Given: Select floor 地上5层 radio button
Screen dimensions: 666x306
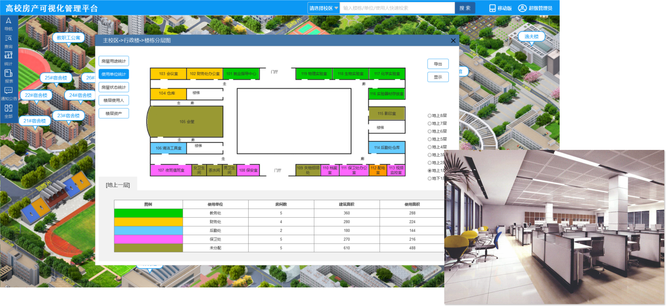Looking at the screenshot, I should [430, 139].
